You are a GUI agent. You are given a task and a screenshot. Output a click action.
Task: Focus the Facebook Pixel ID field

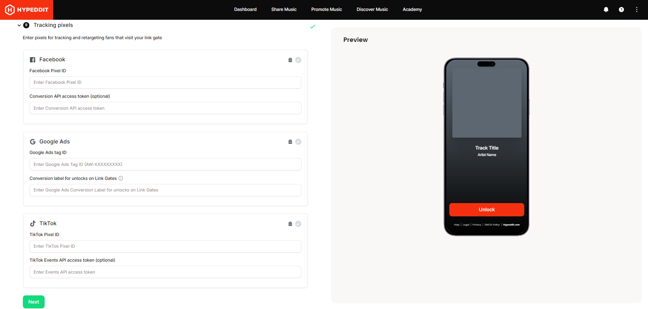pyautogui.click(x=165, y=82)
